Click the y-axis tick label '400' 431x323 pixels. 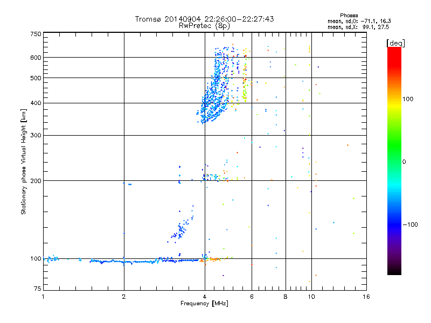point(36,103)
